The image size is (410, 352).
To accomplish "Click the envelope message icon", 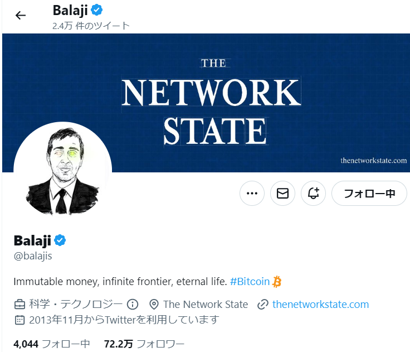I will (282, 194).
